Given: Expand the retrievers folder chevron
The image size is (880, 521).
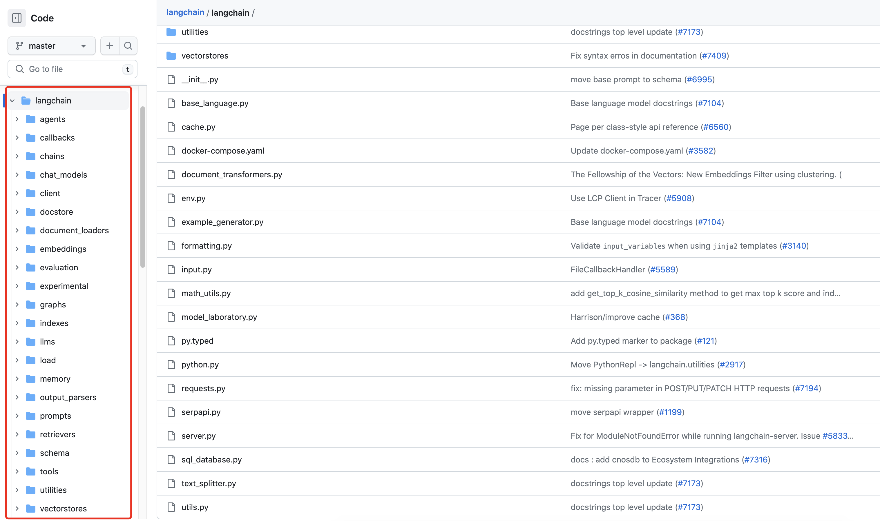Looking at the screenshot, I should [x=17, y=434].
